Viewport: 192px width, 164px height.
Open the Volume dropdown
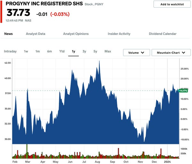[136, 53]
